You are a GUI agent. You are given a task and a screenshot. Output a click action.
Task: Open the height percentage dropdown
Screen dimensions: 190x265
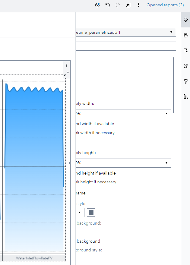point(166,163)
